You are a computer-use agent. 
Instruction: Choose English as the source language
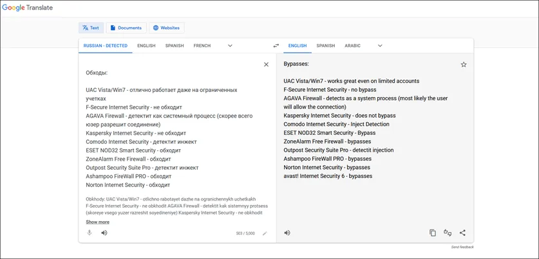tap(146, 46)
